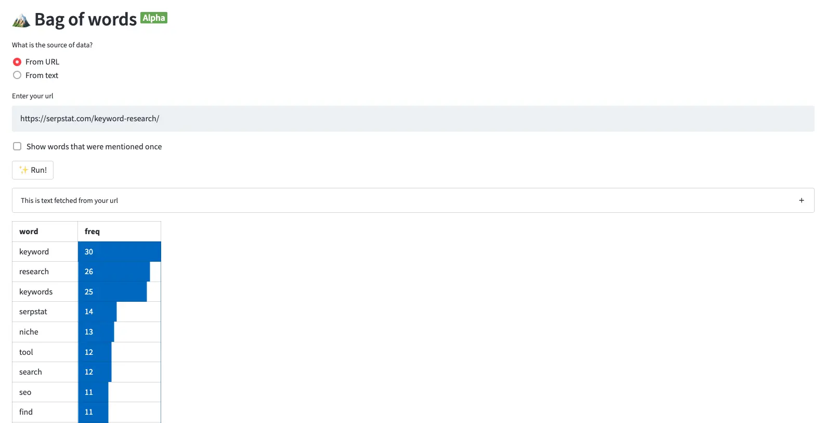Select the 'serpstat' word cell
Screen dimensions: 825x423
(x=45, y=312)
